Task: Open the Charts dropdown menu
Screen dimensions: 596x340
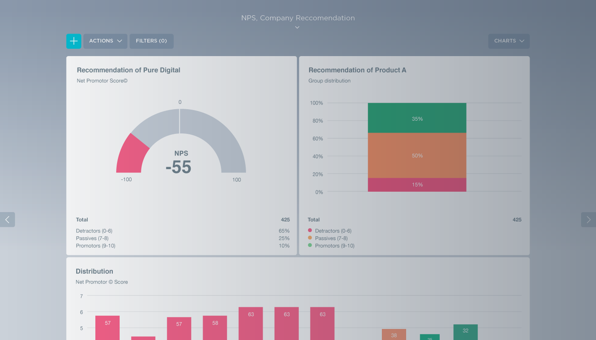Action: pos(509,41)
